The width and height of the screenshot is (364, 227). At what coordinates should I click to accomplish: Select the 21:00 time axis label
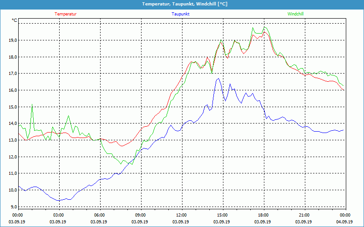(x=304, y=215)
